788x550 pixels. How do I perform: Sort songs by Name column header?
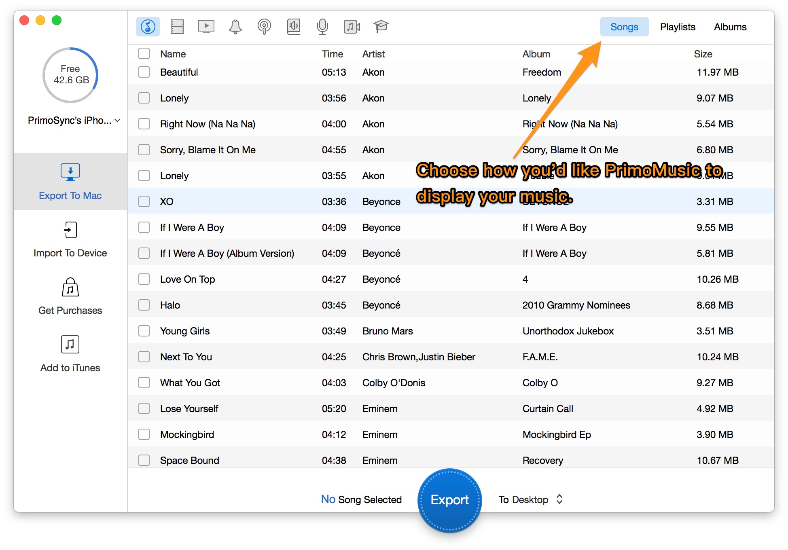[x=173, y=54]
